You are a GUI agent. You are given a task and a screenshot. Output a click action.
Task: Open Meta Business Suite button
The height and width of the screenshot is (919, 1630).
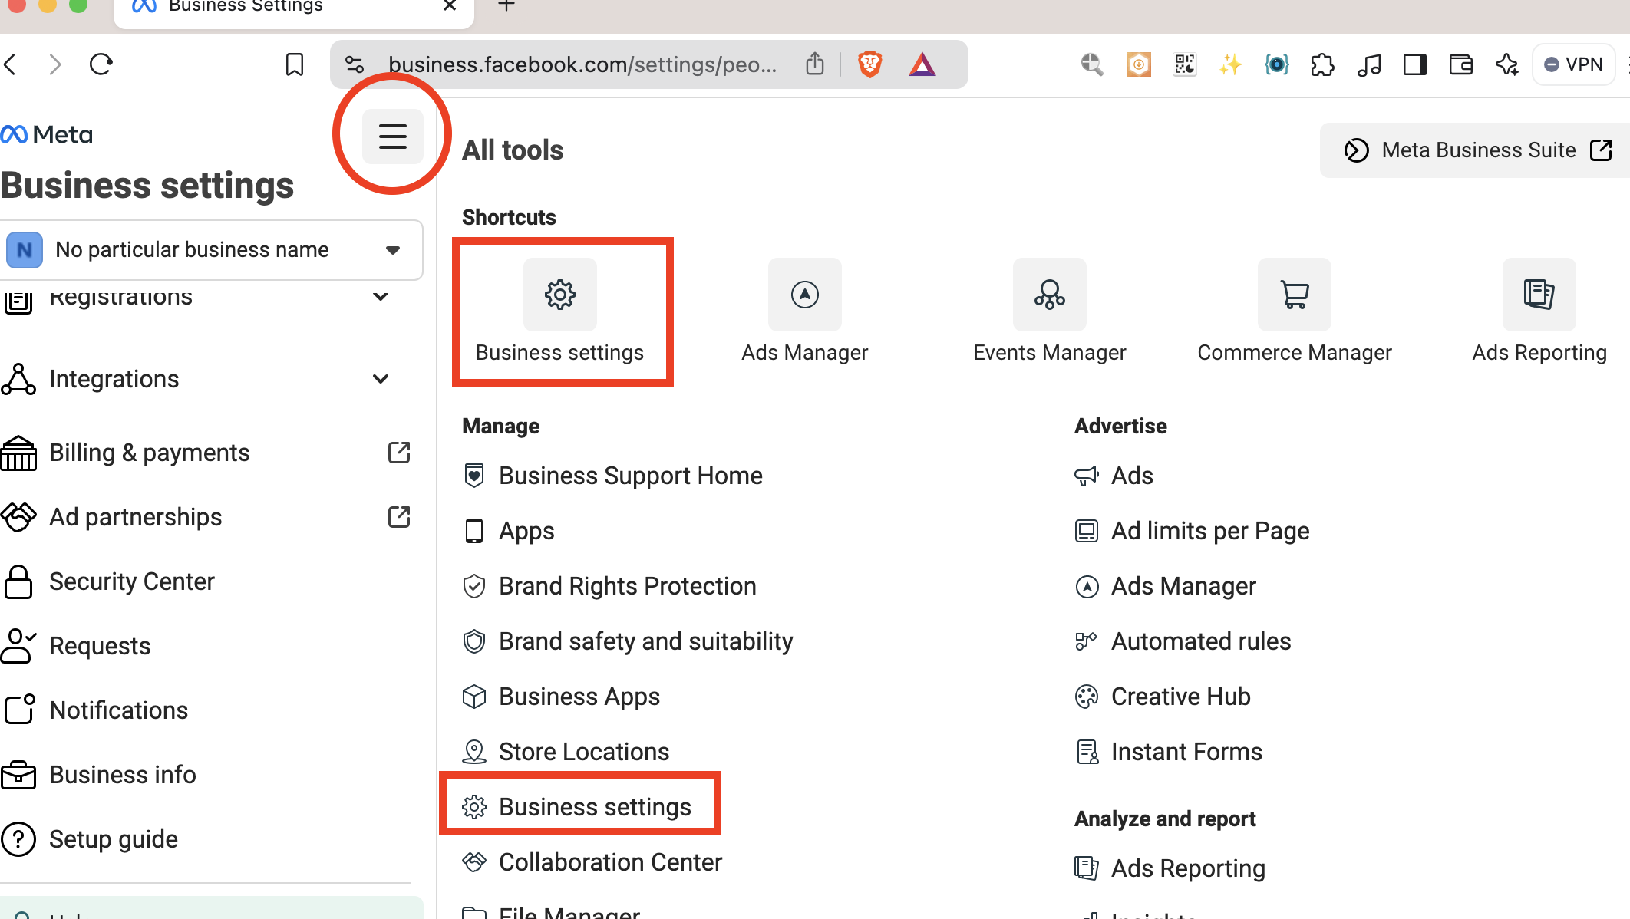(x=1477, y=150)
